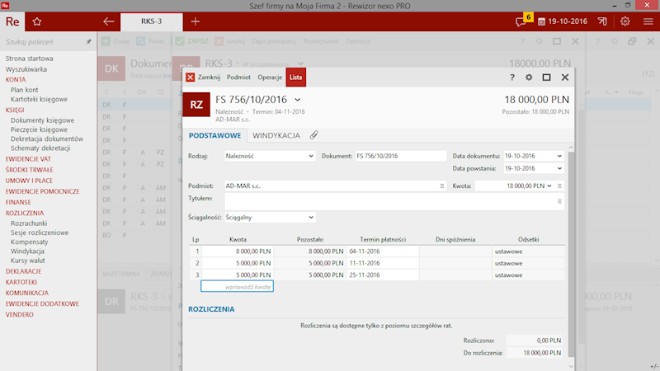This screenshot has height=371, width=660.
Task: Select the RKS-3 tab
Action: [152, 21]
